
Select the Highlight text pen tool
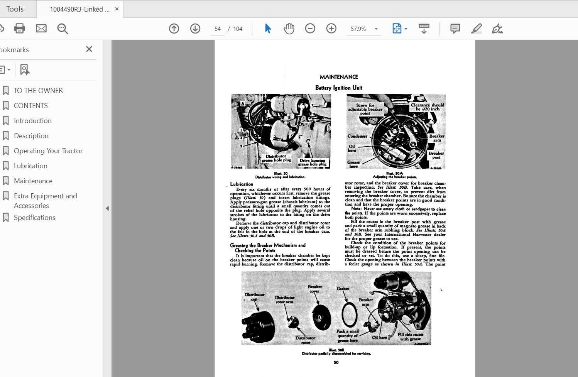pos(477,29)
